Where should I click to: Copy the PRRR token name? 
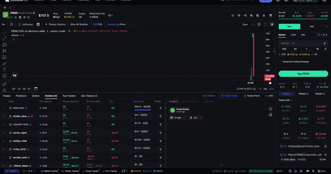34,13
